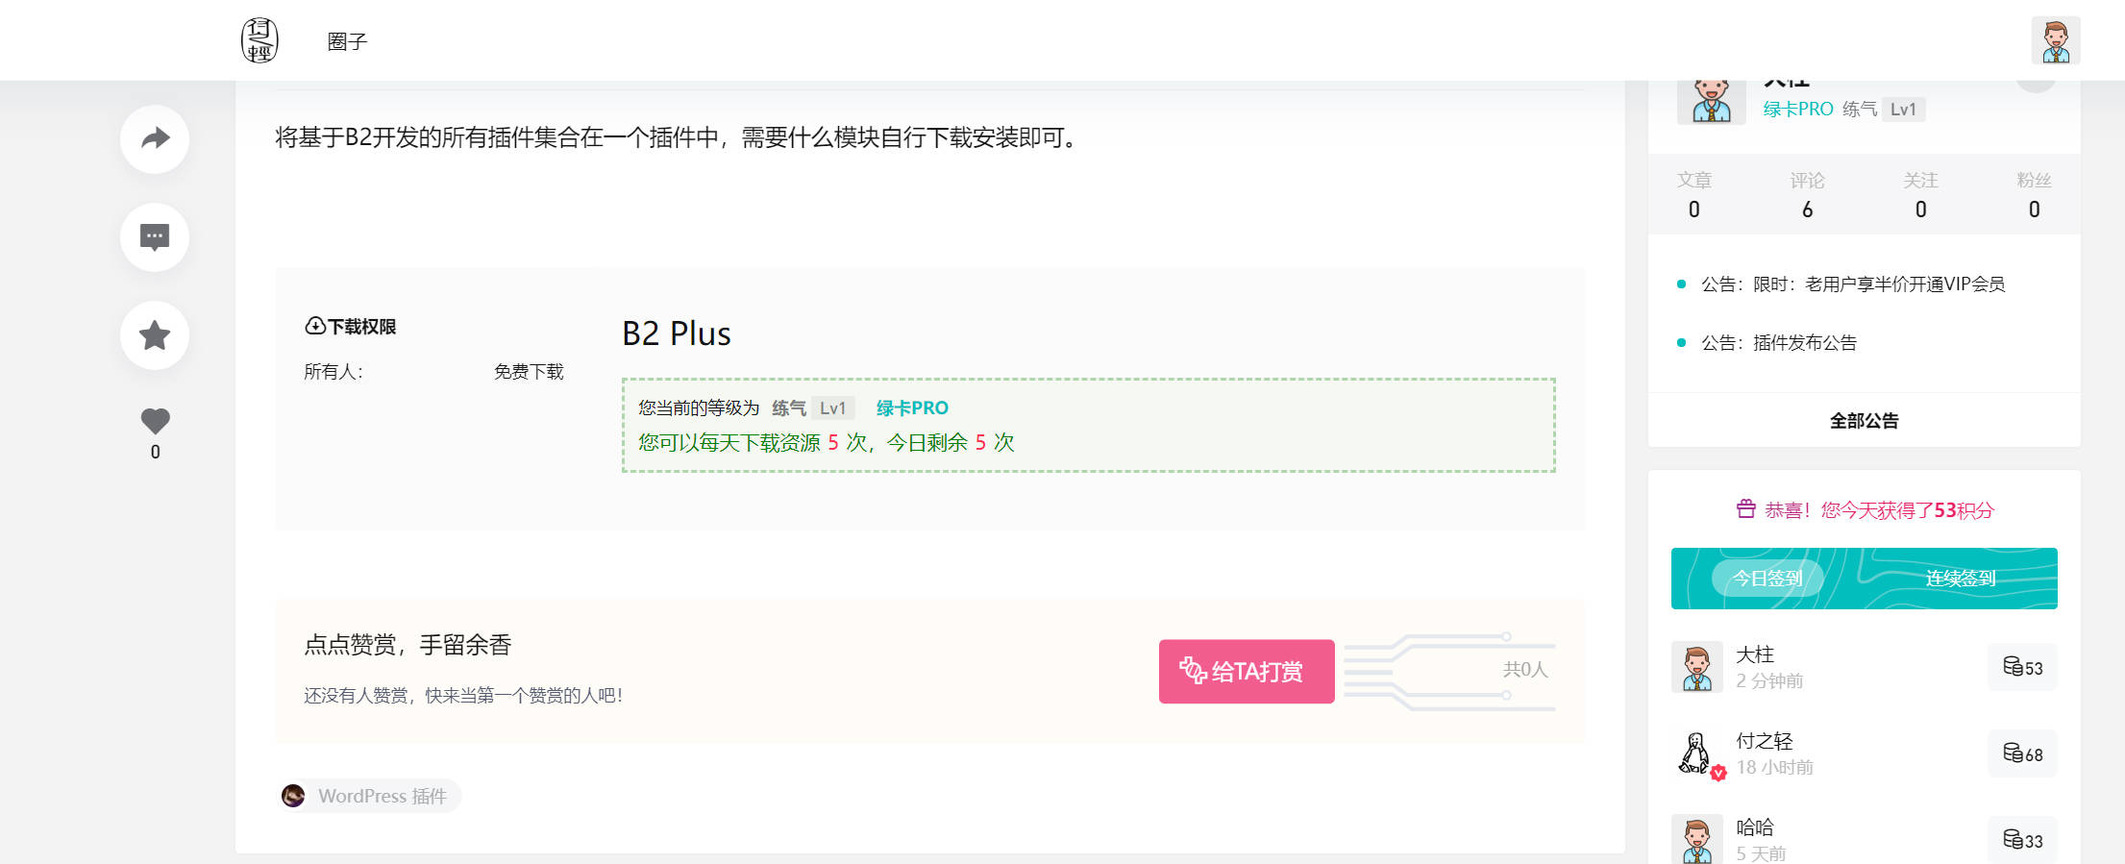Open user avatar in top-right corner
Viewport: 2125px width, 864px height.
coord(2056,40)
